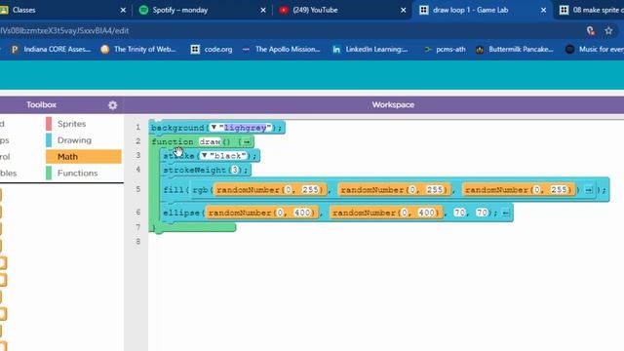Edit the draw function name field

(210, 142)
